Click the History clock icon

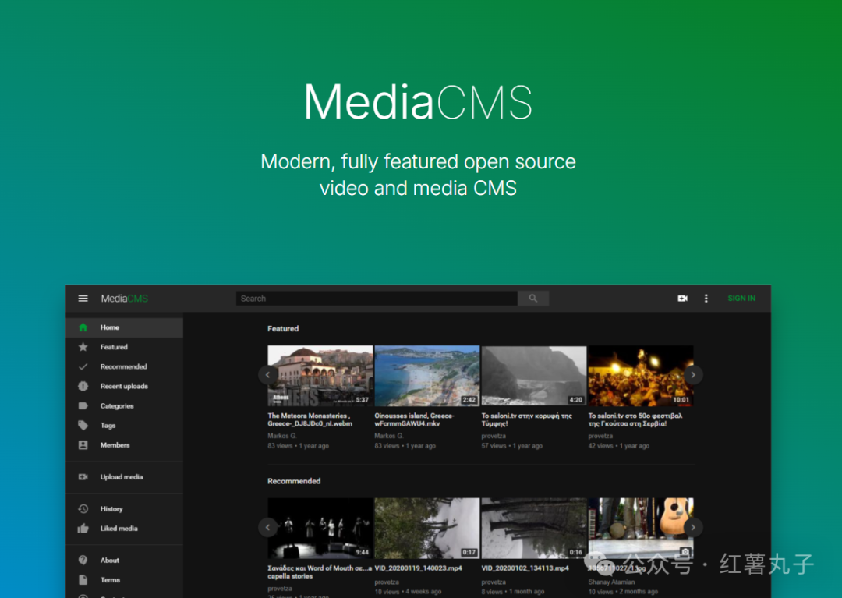point(83,508)
